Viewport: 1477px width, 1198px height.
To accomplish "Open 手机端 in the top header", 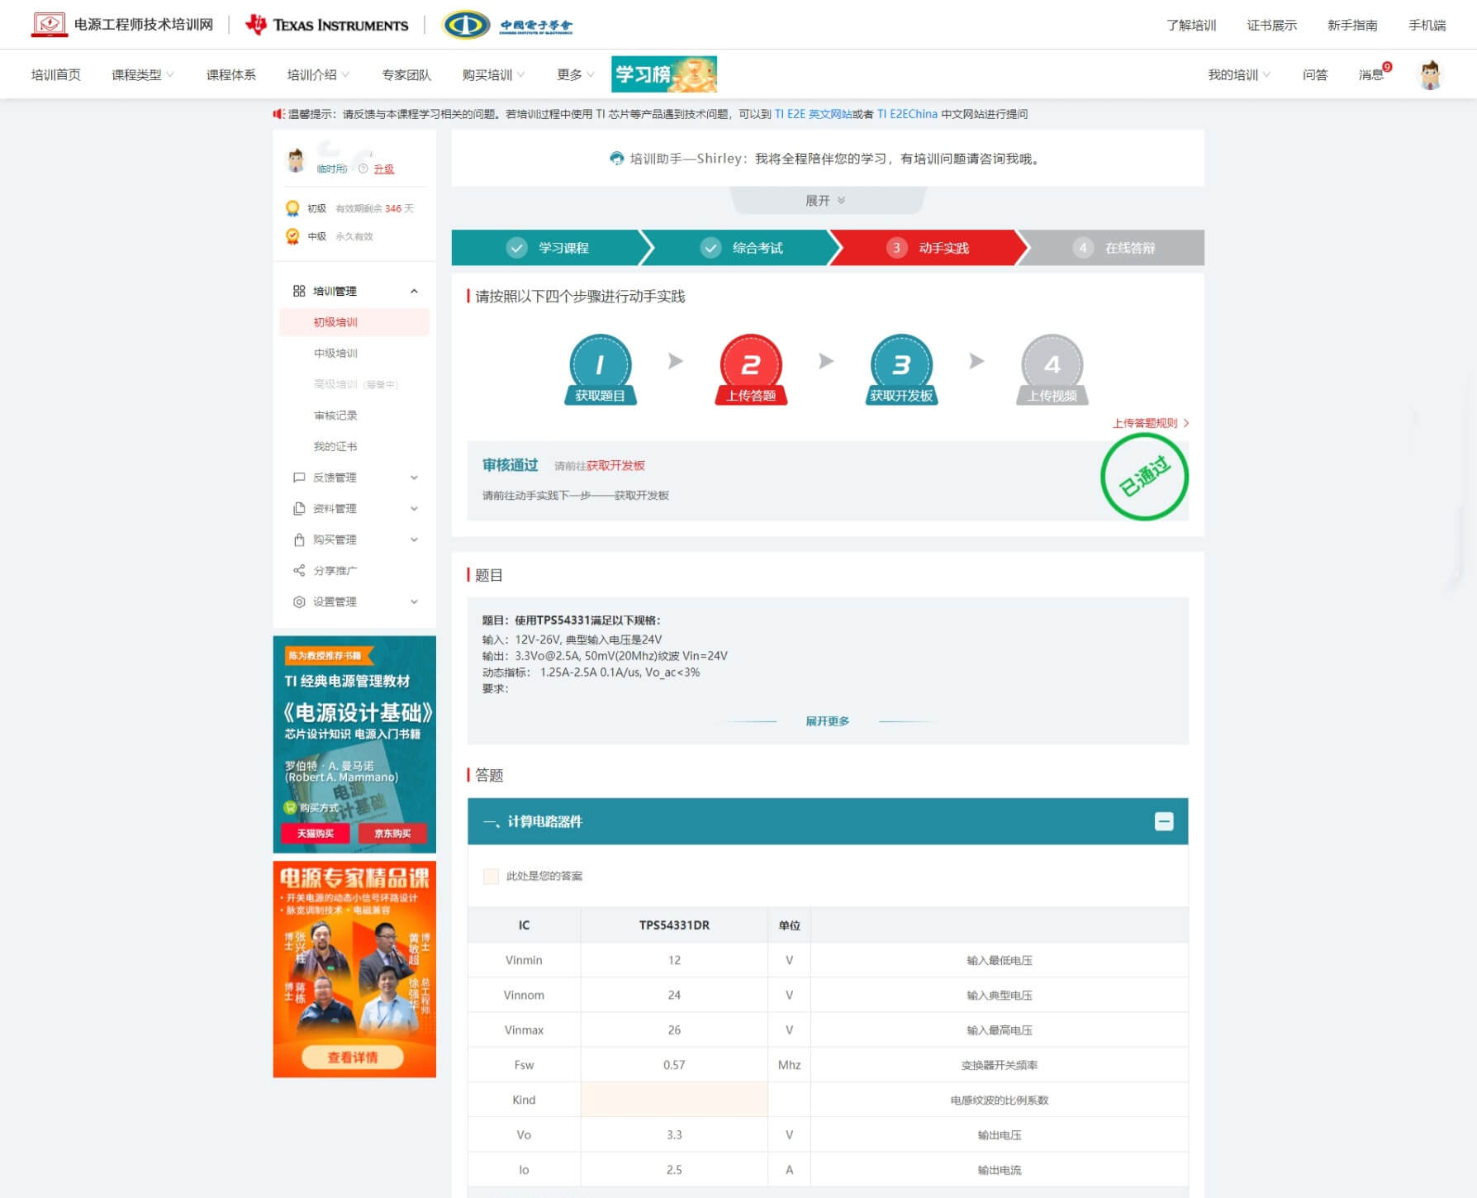I will click(1427, 25).
